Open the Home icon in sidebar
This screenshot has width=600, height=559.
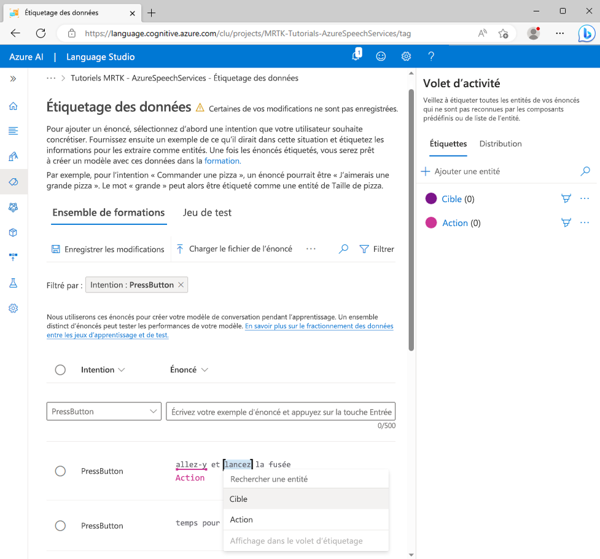[13, 106]
